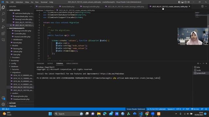Expand the Middleware folder

(18, 40)
